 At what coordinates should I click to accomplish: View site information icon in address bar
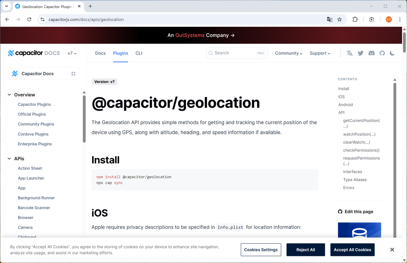click(x=43, y=19)
